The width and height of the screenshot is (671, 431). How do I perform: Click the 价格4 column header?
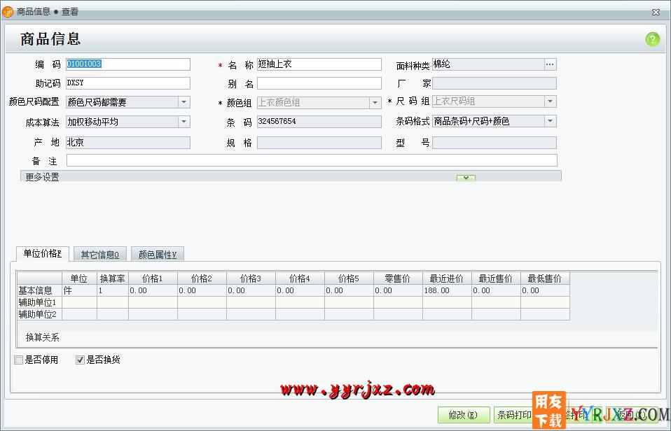coord(300,278)
